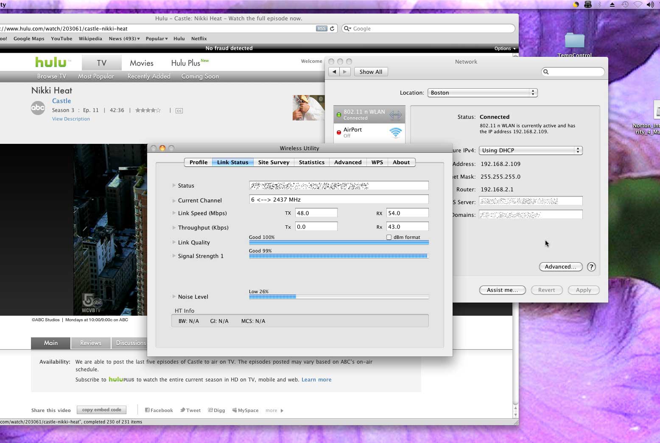
Task: Expand the Throughput (Kbps) triangle
Action: coord(174,227)
